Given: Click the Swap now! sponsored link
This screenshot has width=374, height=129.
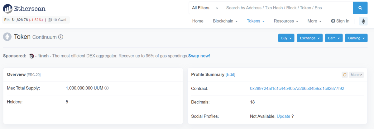Looking at the screenshot, I should click(x=199, y=56).
